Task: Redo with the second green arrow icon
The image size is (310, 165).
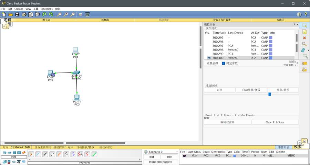Action: tap(51, 14)
